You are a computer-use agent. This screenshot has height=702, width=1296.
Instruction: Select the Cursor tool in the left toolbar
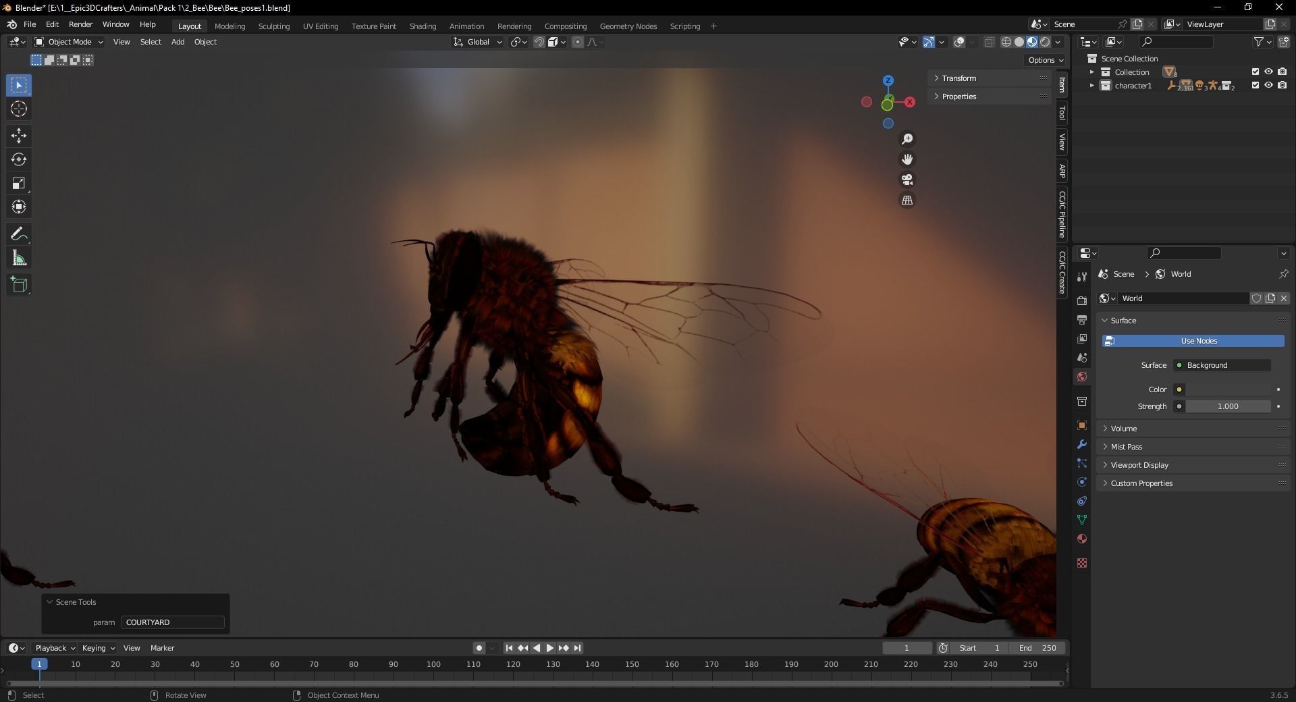point(19,109)
